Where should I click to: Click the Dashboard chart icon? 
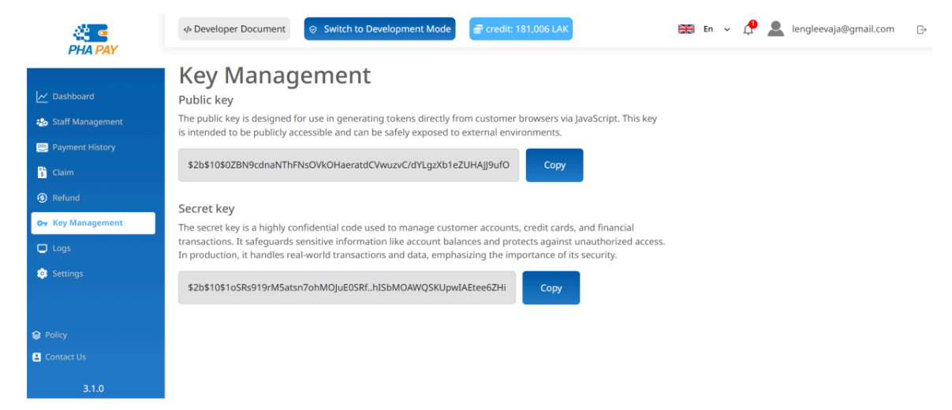click(x=42, y=97)
